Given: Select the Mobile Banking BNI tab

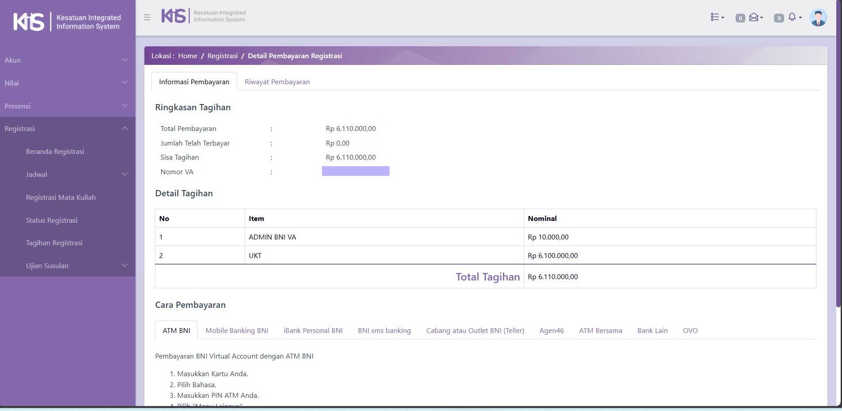Looking at the screenshot, I should 237,331.
